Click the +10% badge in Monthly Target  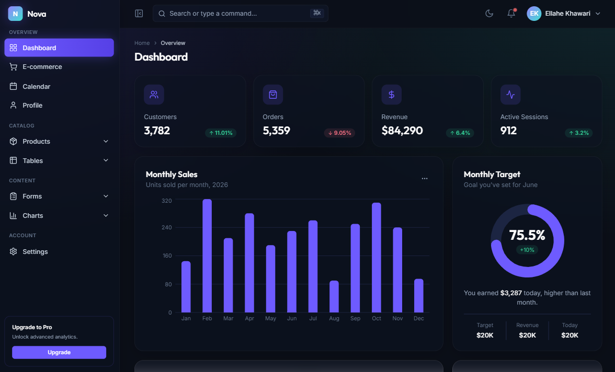point(527,250)
